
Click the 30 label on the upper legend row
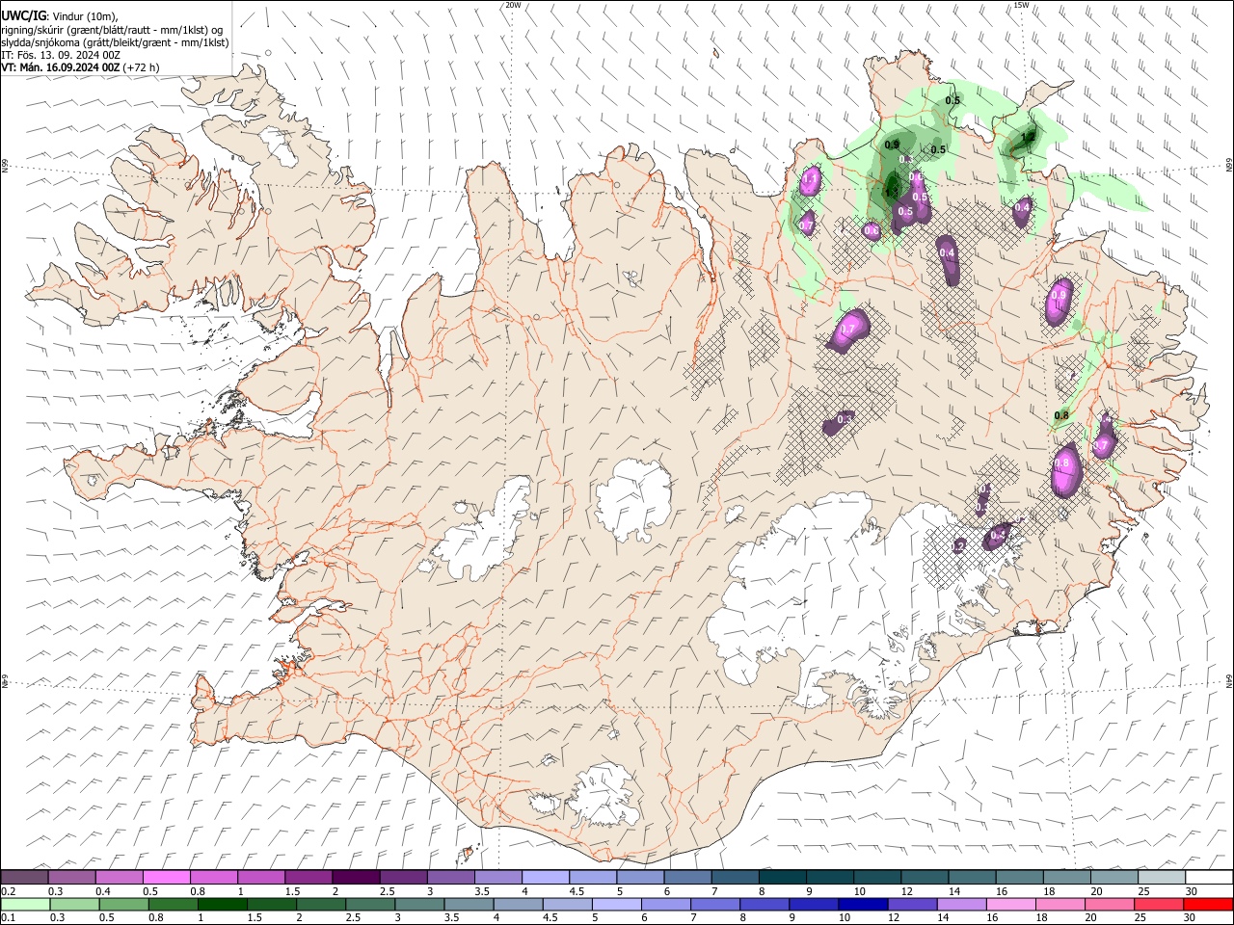(1192, 891)
